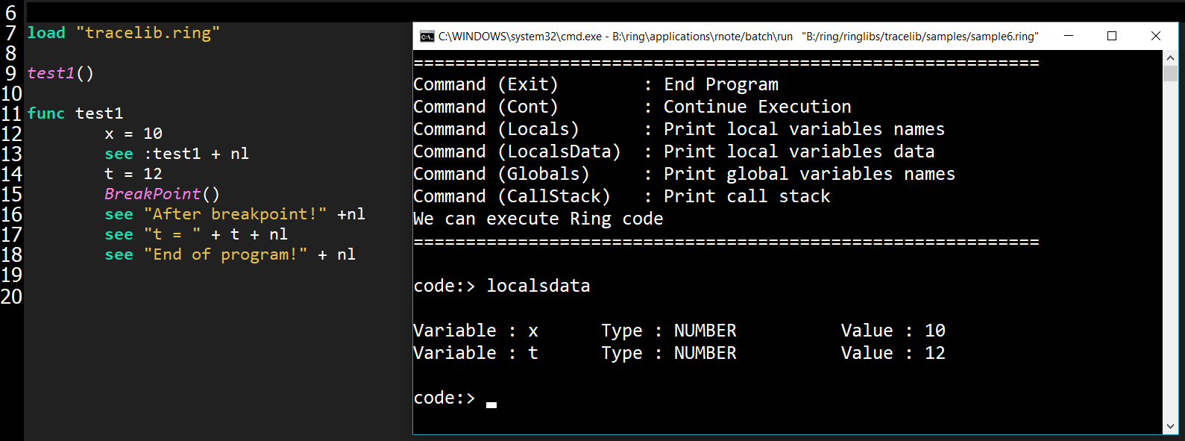The width and height of the screenshot is (1185, 441).
Task: Close the cmd.exe console window
Action: click(1155, 36)
